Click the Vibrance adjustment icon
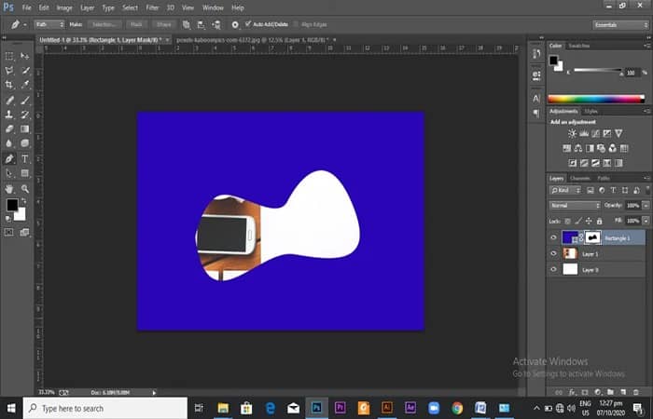 [618, 133]
